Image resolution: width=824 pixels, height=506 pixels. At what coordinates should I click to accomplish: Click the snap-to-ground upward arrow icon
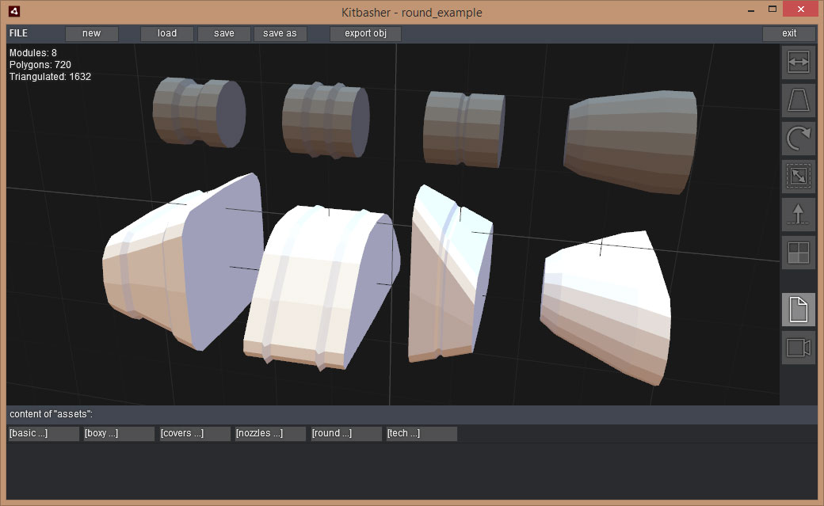click(x=799, y=215)
